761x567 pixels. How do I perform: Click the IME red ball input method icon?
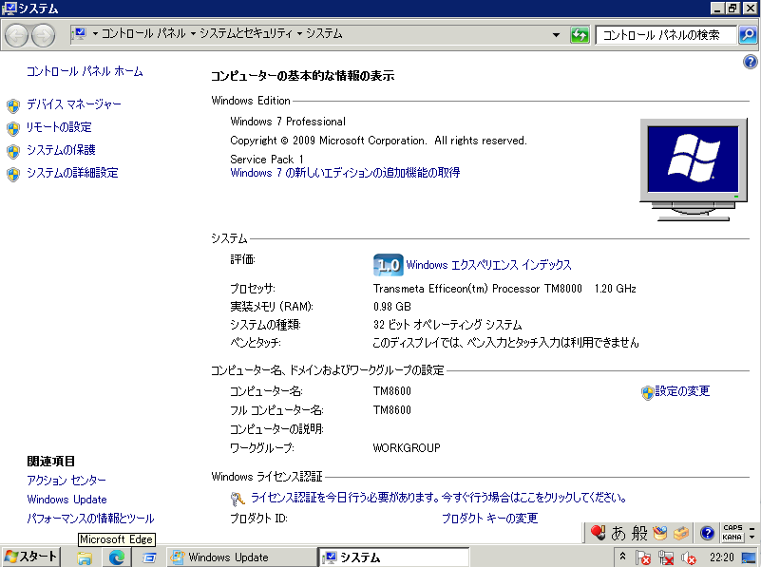598,533
